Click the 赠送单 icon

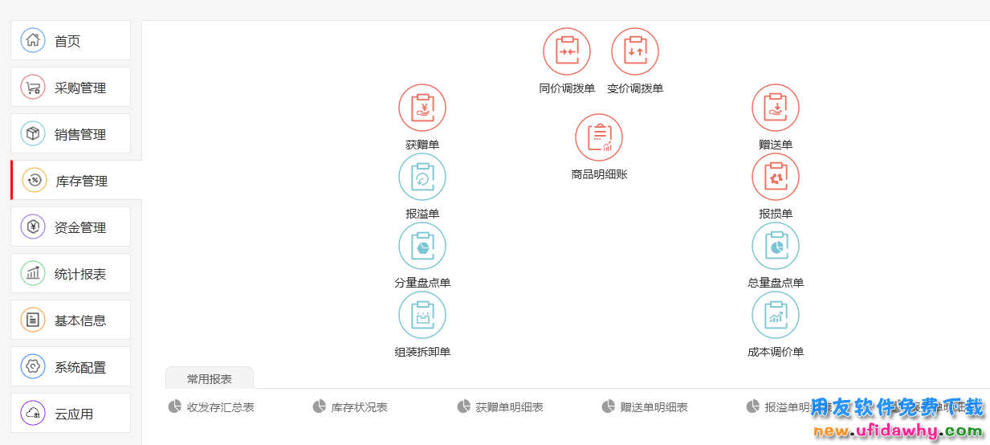pyautogui.click(x=776, y=108)
